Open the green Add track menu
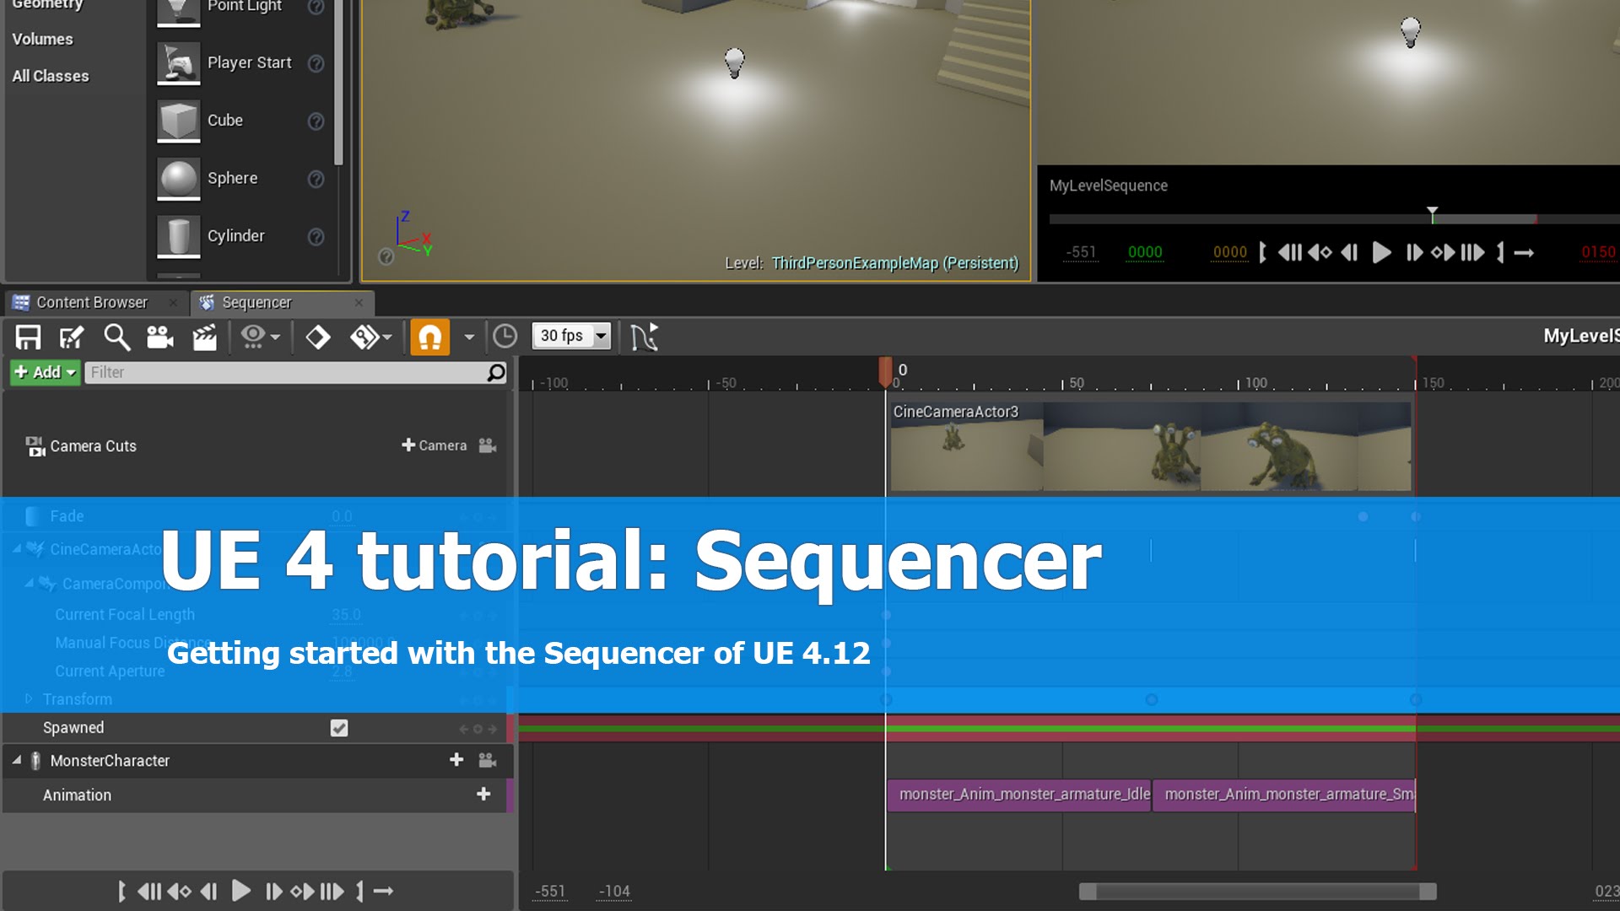 (x=46, y=372)
